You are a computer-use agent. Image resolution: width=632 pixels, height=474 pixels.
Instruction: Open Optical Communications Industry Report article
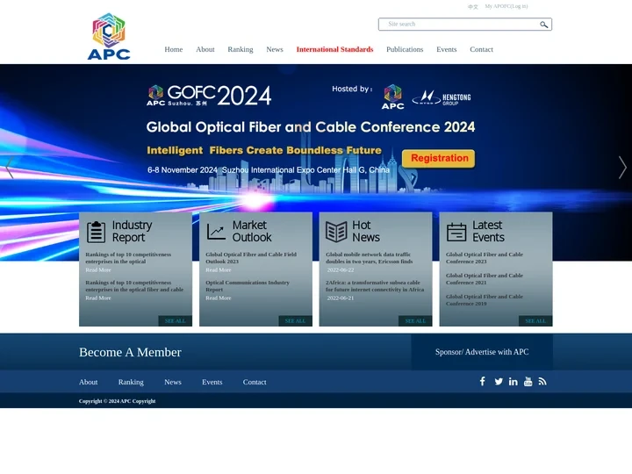pyautogui.click(x=248, y=286)
